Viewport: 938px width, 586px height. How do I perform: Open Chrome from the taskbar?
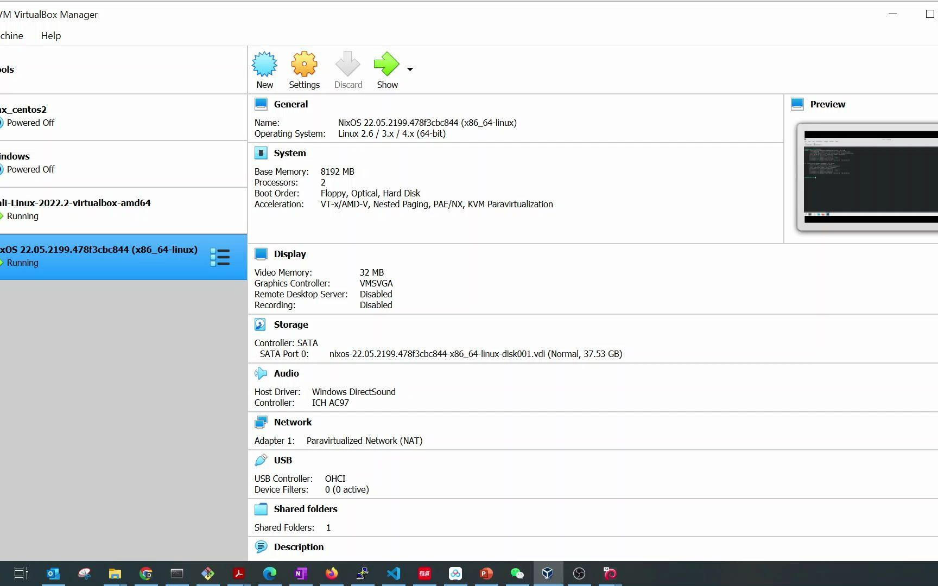pyautogui.click(x=146, y=574)
